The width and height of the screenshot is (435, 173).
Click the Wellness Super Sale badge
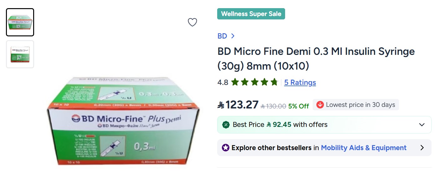(x=251, y=14)
